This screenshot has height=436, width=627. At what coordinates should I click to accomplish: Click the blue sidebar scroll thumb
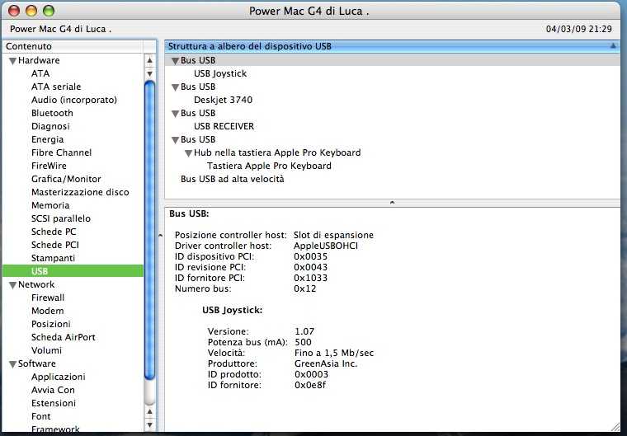(149, 230)
